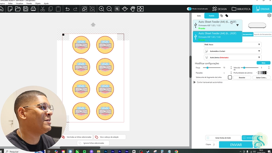Switch to the line-color cut mode icon
This screenshot has height=153, width=272.
pyautogui.click(x=221, y=16)
